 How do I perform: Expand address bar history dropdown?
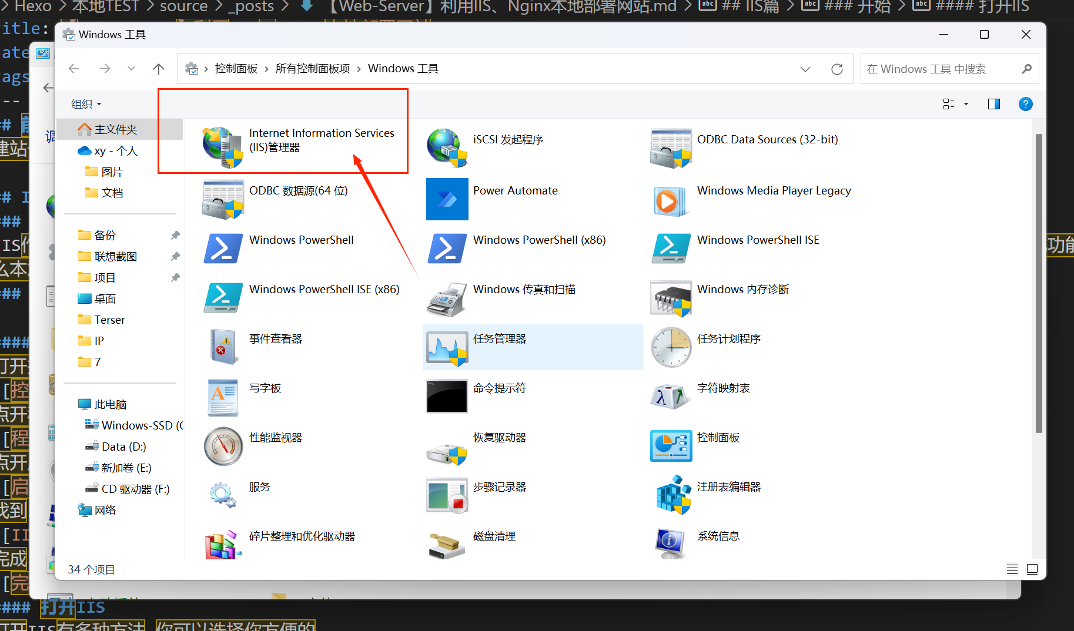tap(805, 69)
